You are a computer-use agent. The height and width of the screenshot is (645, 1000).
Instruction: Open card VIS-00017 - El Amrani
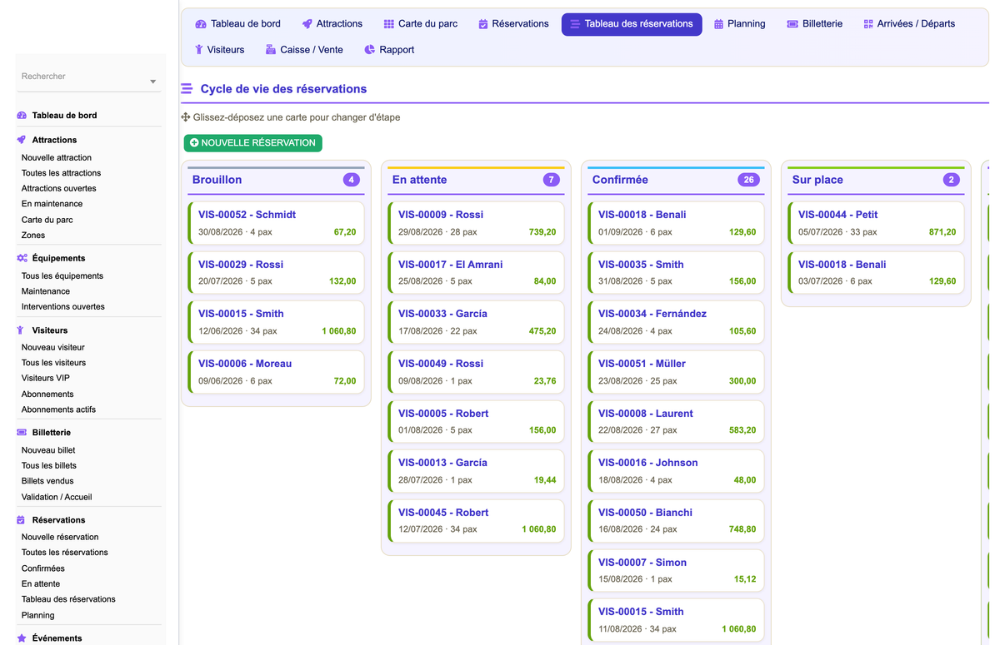477,273
